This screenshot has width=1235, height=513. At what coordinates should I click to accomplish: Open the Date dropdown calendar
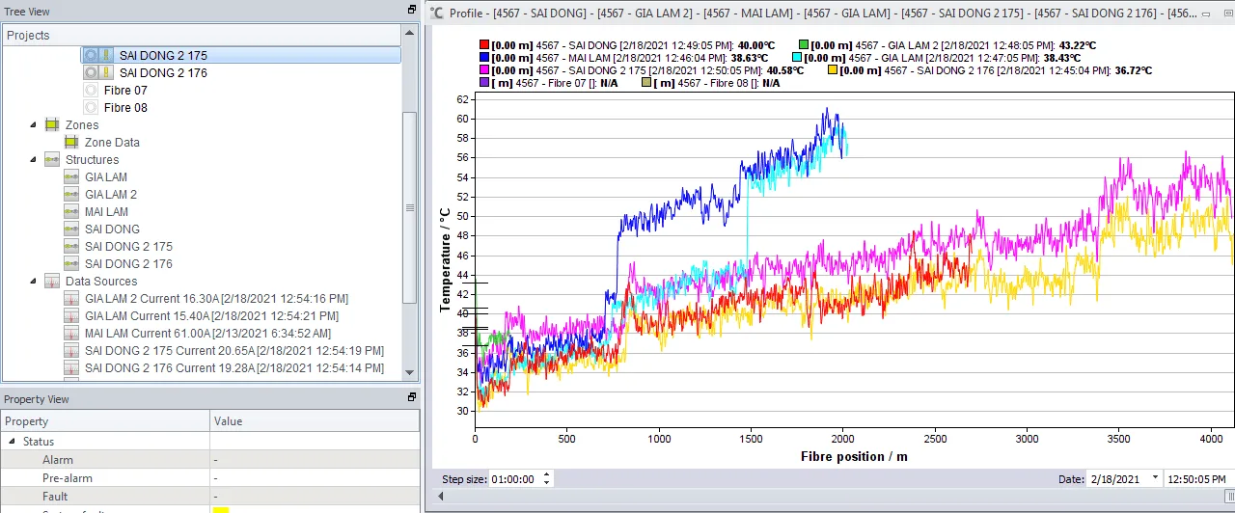click(1155, 478)
